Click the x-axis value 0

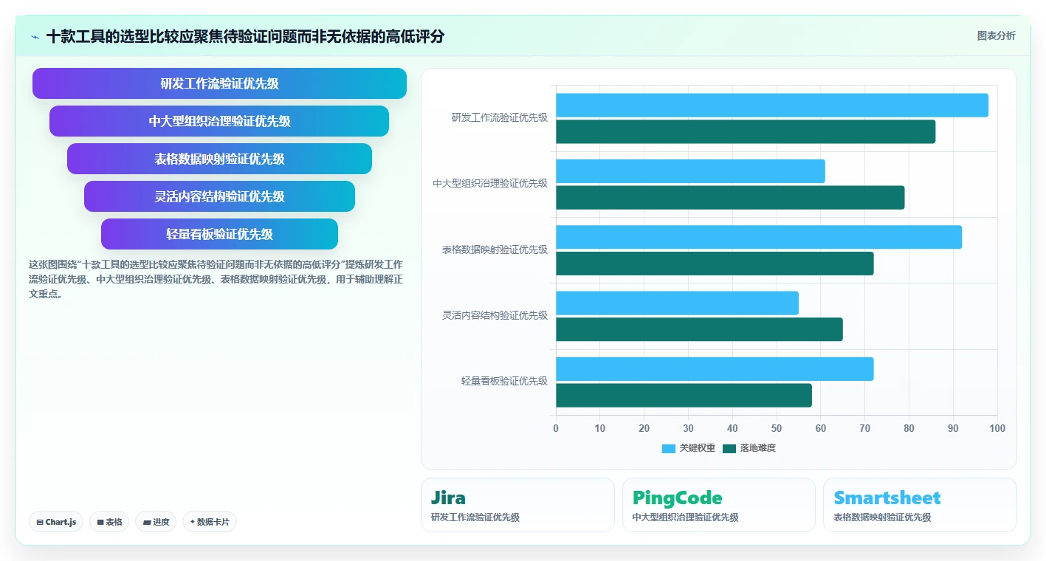(x=556, y=428)
